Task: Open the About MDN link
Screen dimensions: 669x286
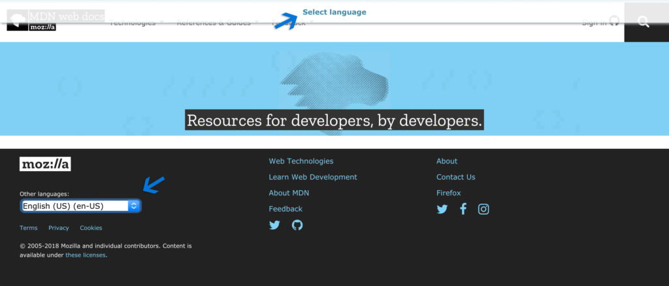Action: click(x=289, y=193)
